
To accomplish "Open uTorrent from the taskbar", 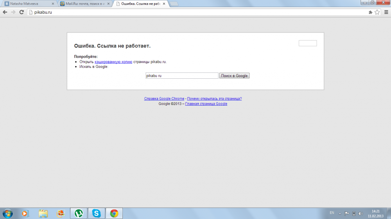I will pyautogui.click(x=79, y=214).
